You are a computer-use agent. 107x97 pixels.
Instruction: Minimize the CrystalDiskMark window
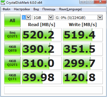click(x=83, y=2)
